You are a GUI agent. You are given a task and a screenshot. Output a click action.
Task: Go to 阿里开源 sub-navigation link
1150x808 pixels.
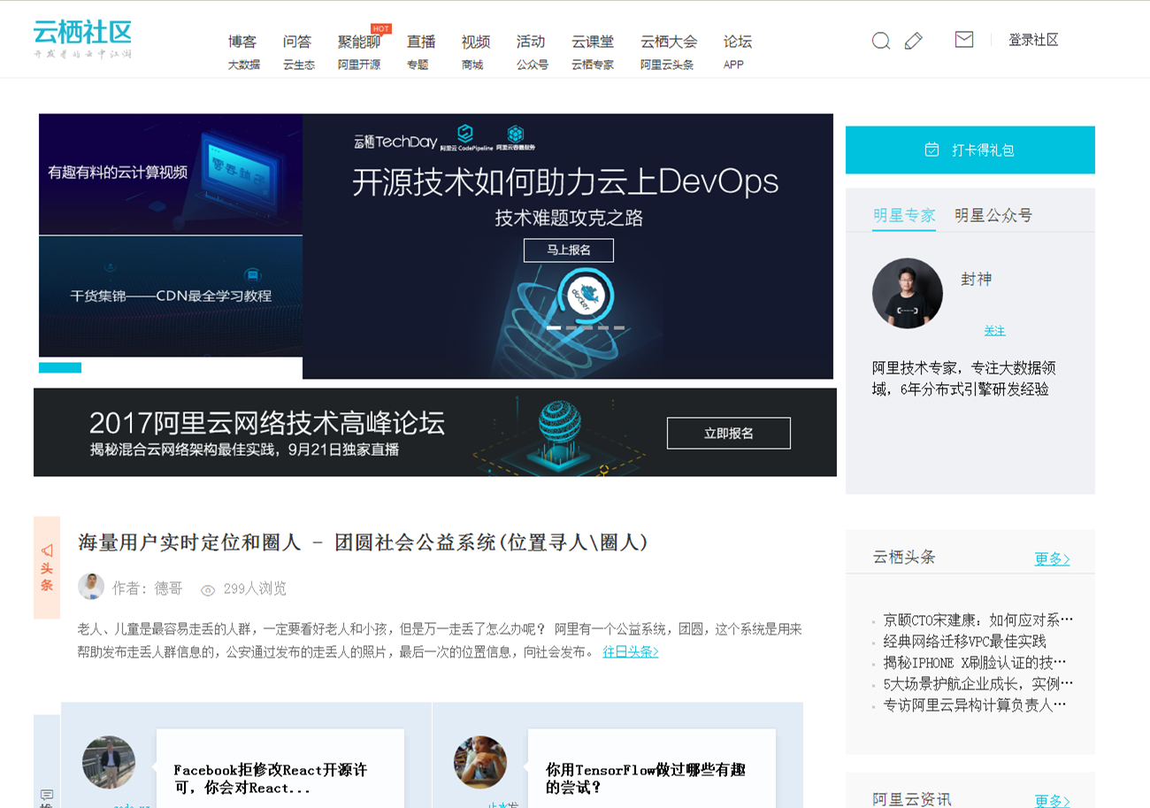point(359,65)
